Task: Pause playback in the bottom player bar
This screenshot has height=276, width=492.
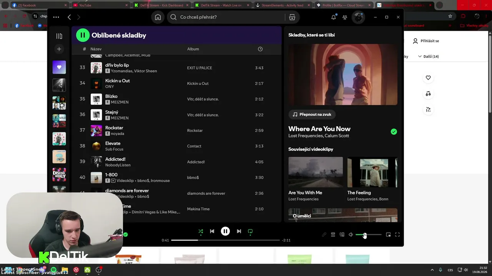Action: (x=225, y=231)
